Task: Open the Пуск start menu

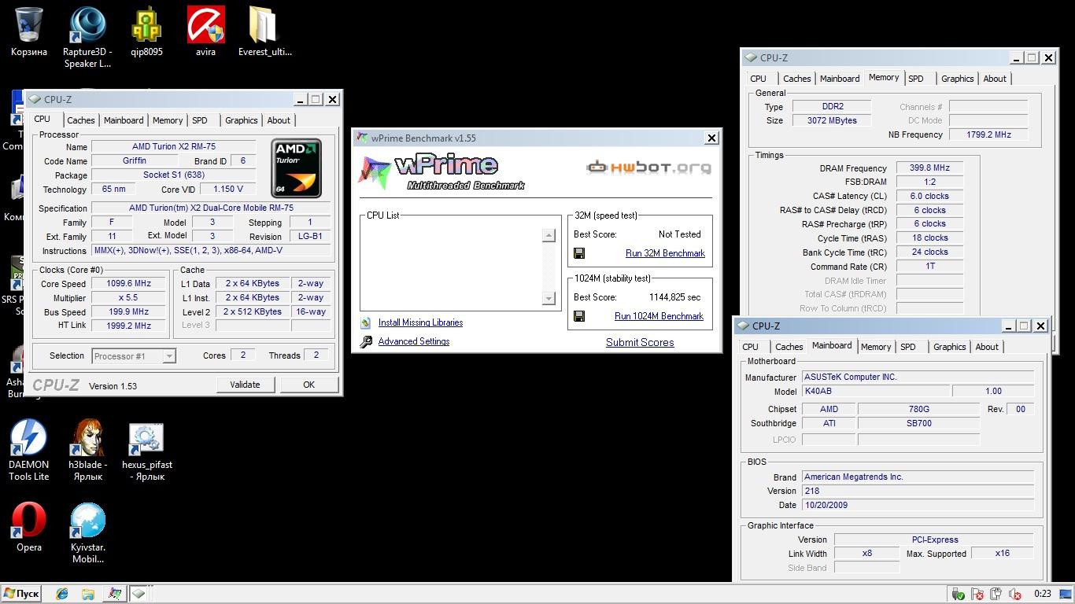Action: click(x=22, y=594)
